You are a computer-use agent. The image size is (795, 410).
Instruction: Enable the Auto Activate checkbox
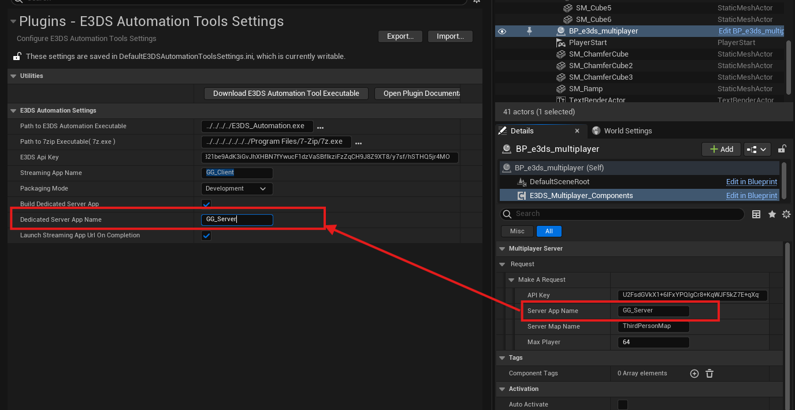pyautogui.click(x=623, y=405)
